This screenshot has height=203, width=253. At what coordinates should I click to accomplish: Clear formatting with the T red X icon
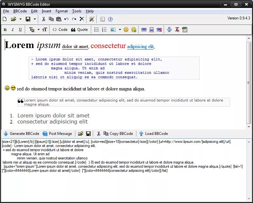[177, 30]
